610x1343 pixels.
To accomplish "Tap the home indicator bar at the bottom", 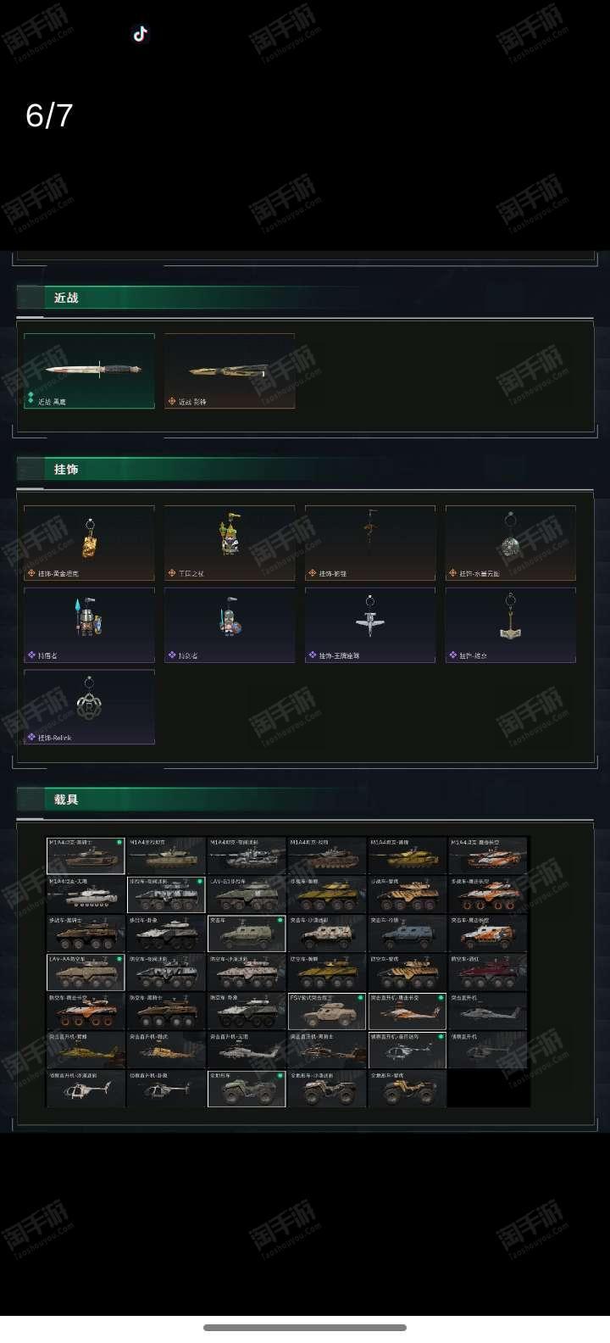I will click(x=305, y=1328).
